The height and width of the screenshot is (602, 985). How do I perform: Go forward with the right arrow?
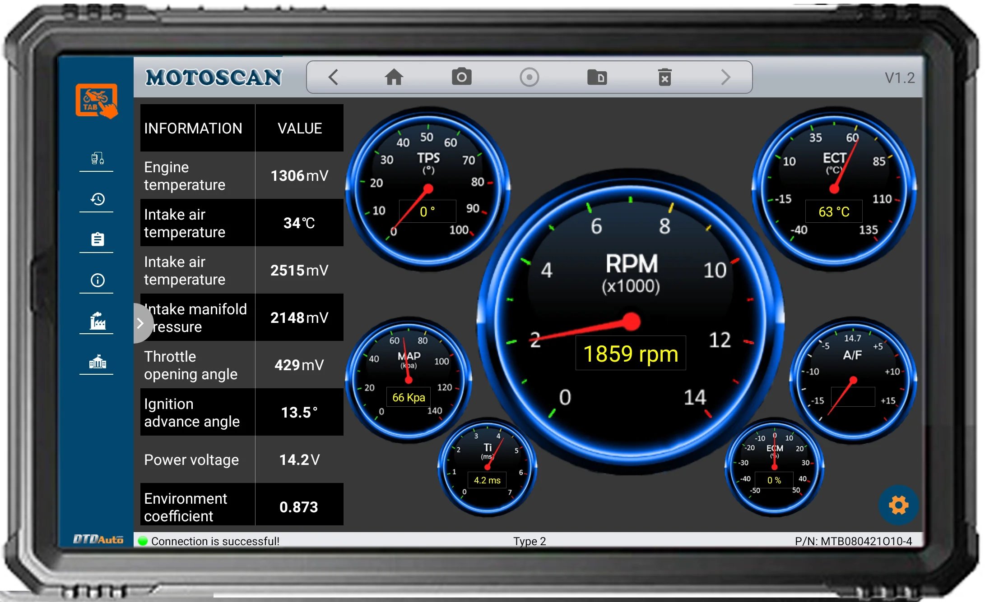coord(725,77)
